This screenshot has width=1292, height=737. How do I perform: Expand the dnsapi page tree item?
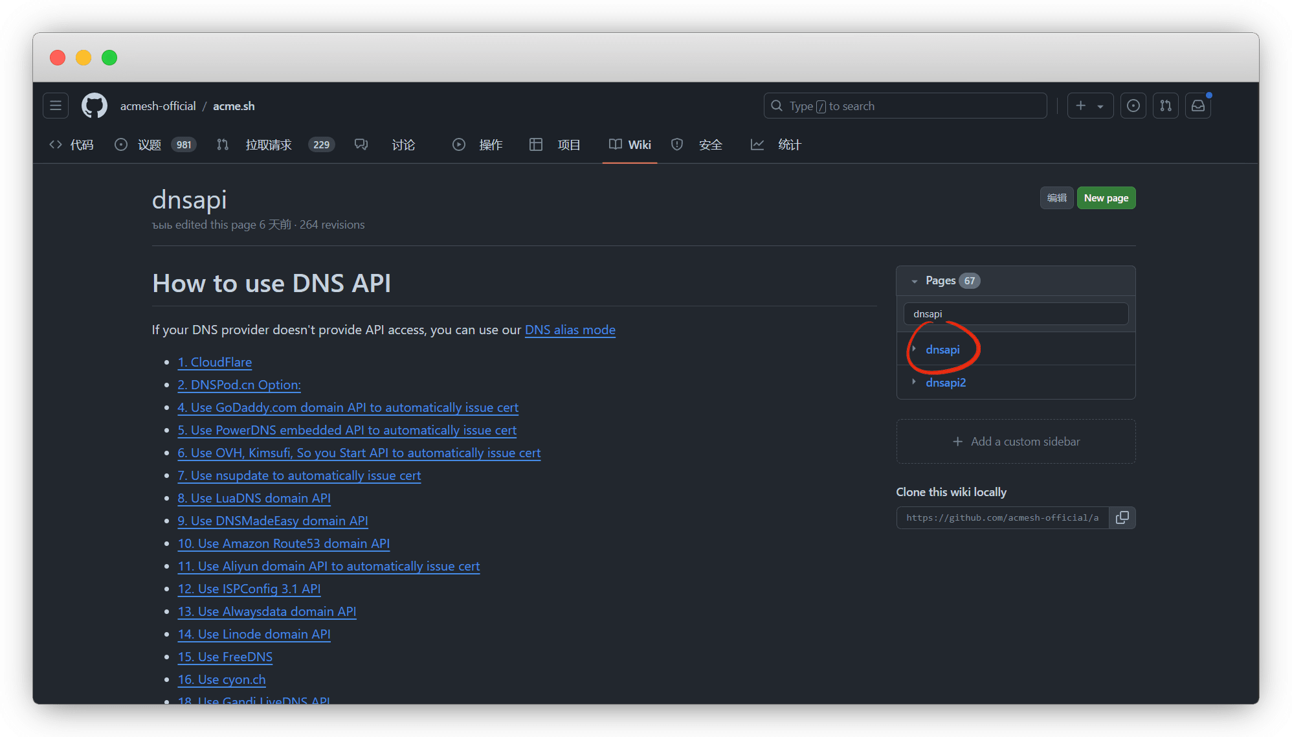point(914,349)
